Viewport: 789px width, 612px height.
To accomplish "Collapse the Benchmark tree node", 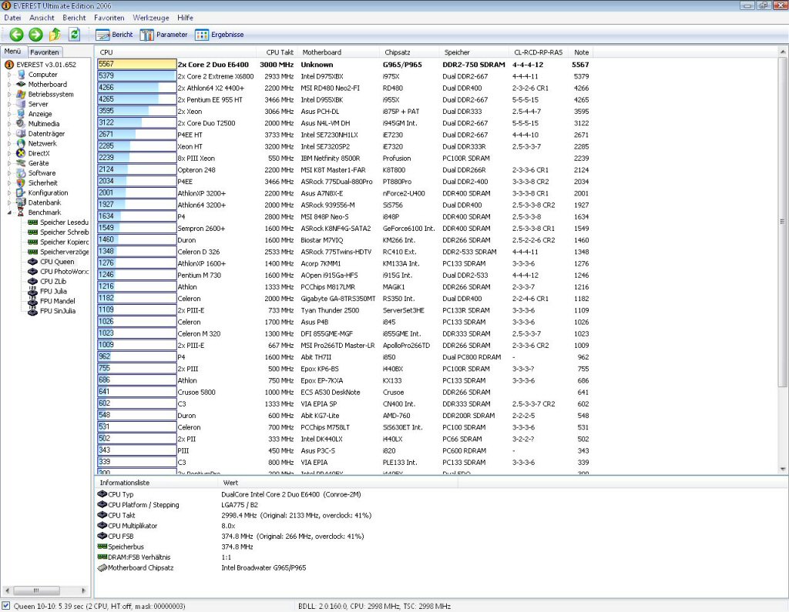I will click(x=9, y=212).
